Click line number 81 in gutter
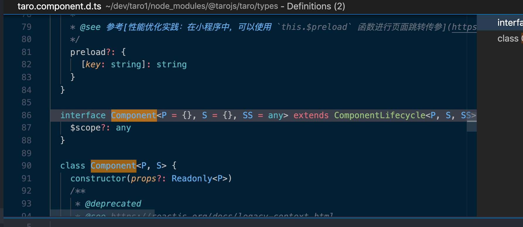 click(26, 52)
